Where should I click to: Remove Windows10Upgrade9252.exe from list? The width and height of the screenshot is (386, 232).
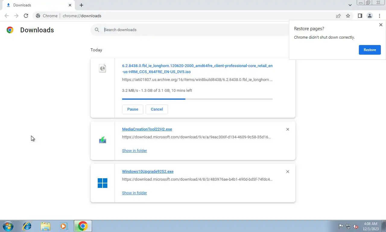tap(287, 172)
